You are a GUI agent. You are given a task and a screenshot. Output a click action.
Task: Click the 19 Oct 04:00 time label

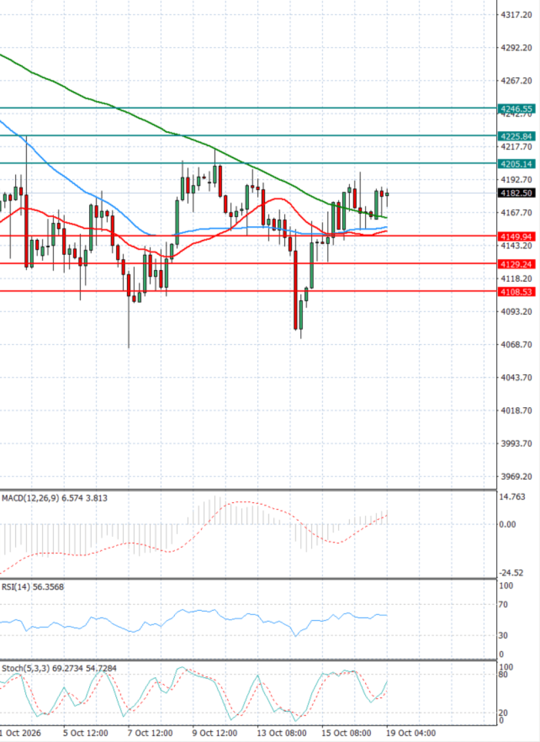click(411, 733)
